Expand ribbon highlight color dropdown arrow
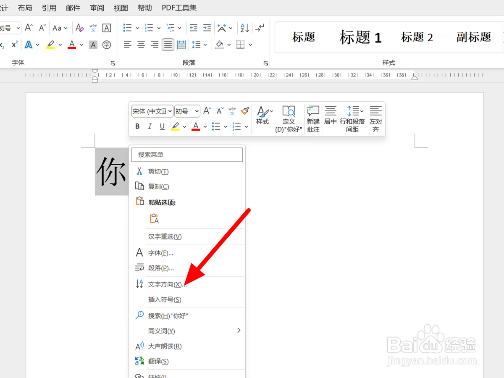This screenshot has width=504, height=378. click(x=60, y=45)
